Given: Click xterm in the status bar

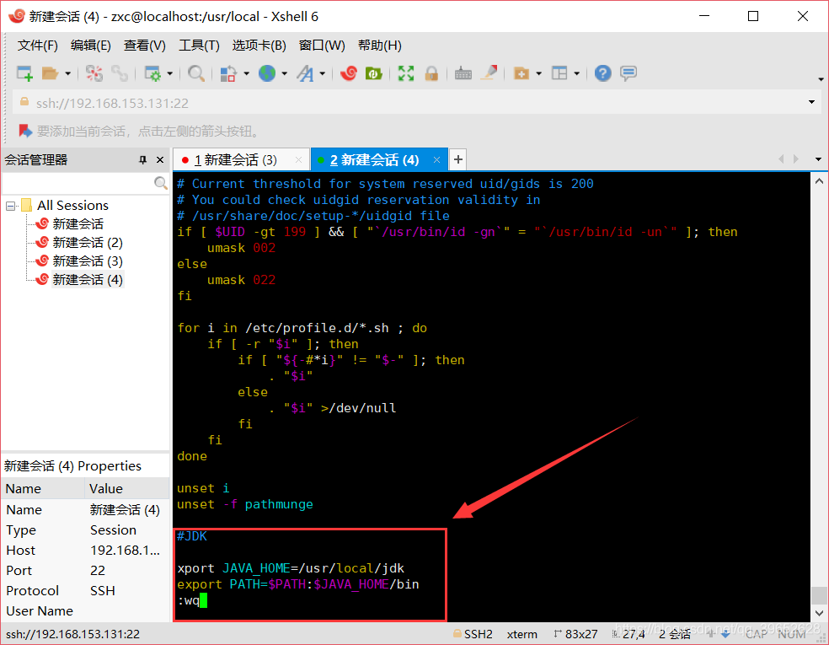Looking at the screenshot, I should [x=521, y=634].
